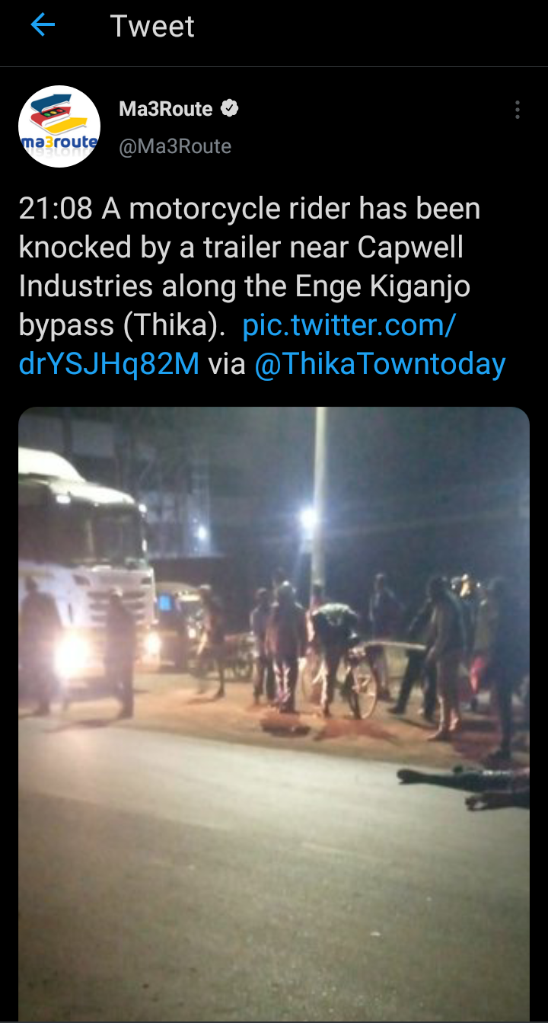Open the Ma3Route profile avatar

click(x=59, y=126)
